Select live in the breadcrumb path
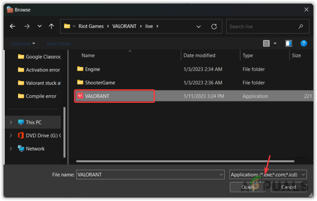The width and height of the screenshot is (317, 201). point(149,26)
